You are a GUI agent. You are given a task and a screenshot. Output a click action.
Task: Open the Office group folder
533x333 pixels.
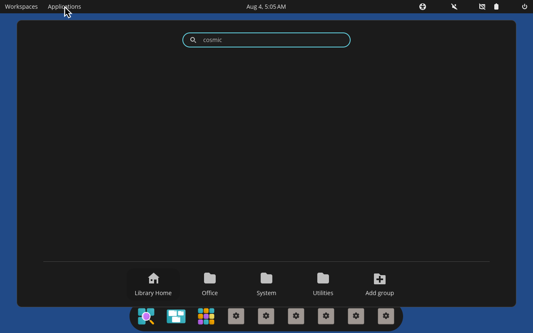point(210,285)
